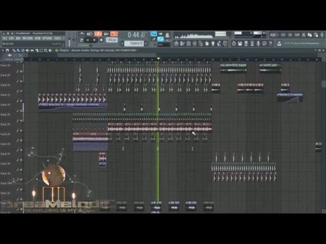The width and height of the screenshot is (326, 244).
Task: Click the yellow playhead marker on ruler
Action: 158,59
